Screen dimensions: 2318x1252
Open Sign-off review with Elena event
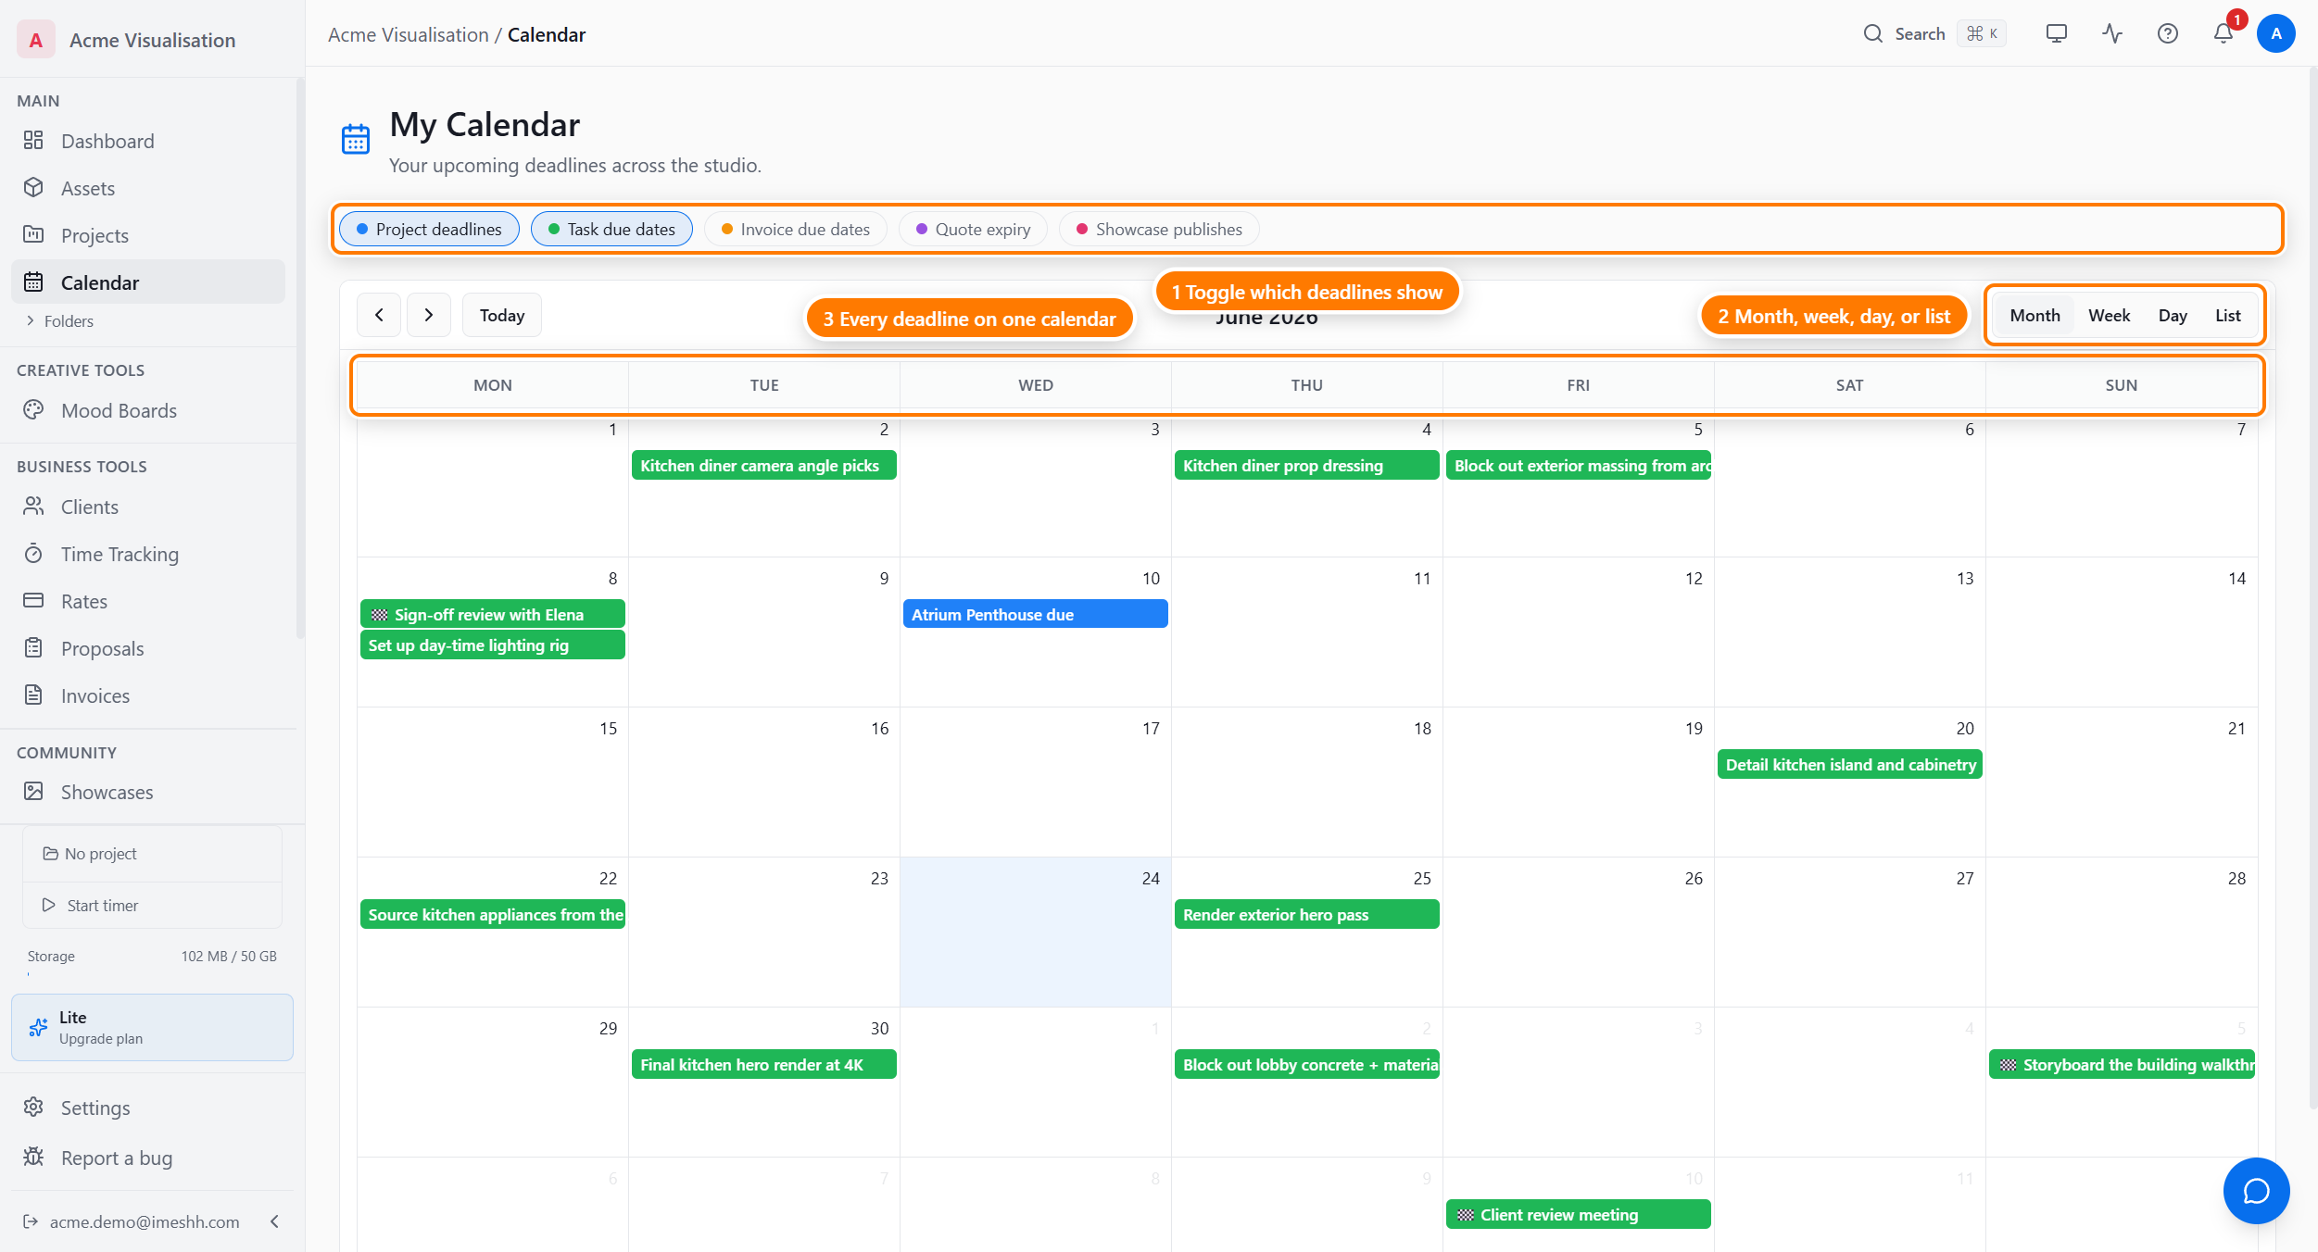pos(492,614)
